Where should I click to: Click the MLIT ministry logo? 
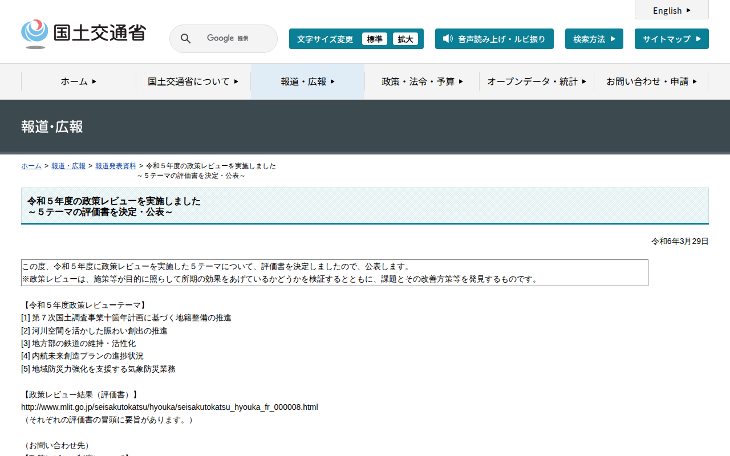(83, 34)
